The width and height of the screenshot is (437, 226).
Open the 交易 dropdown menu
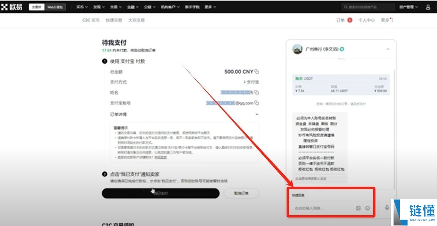(x=116, y=7)
